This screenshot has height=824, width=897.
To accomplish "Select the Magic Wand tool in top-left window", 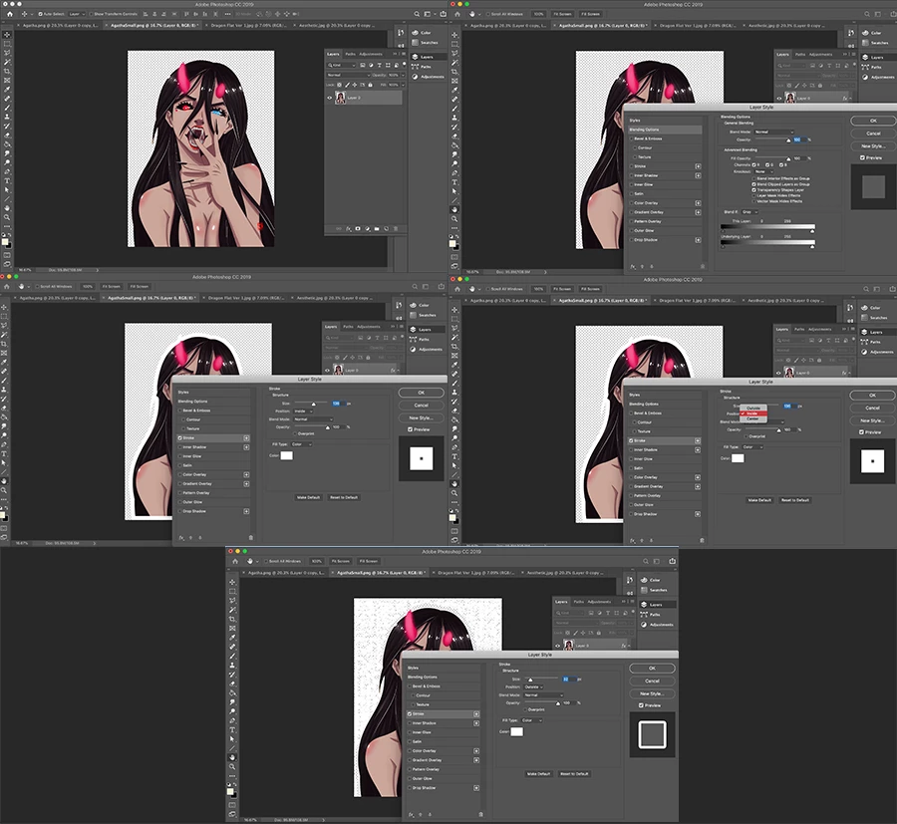I will coord(7,62).
